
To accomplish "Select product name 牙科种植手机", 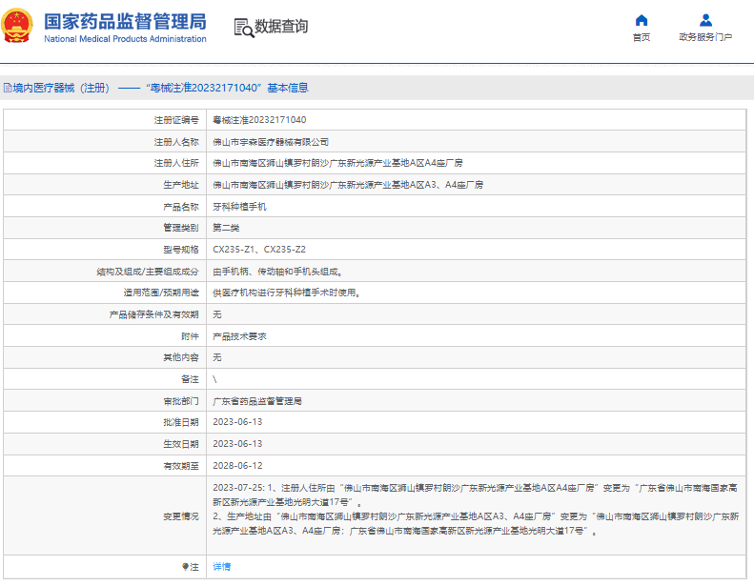I will pos(239,207).
